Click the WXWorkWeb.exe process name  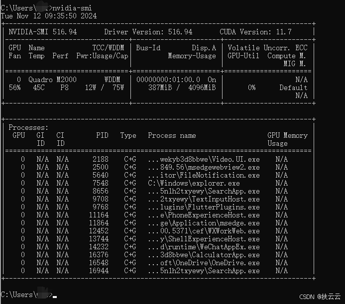click(204, 231)
